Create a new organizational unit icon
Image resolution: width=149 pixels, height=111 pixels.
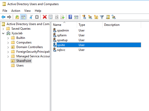tap(96, 17)
